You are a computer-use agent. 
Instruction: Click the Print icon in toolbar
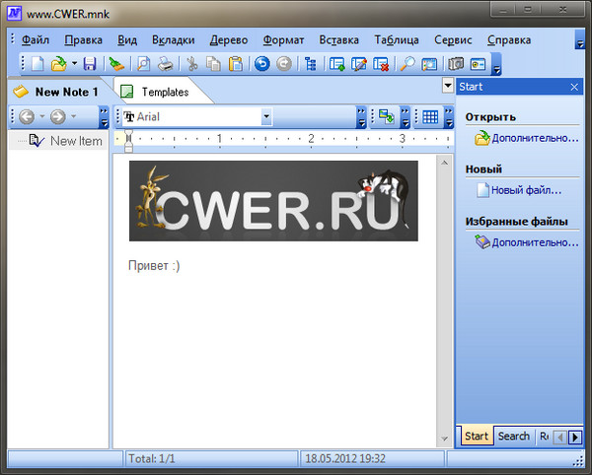click(166, 64)
